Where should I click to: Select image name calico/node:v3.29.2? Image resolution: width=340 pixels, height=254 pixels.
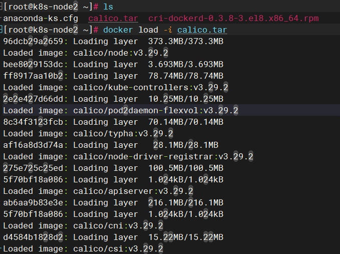pos(121,53)
